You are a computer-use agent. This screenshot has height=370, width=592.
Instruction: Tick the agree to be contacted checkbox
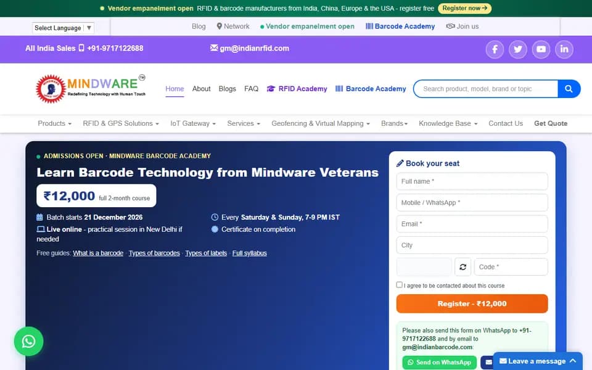tap(400, 285)
